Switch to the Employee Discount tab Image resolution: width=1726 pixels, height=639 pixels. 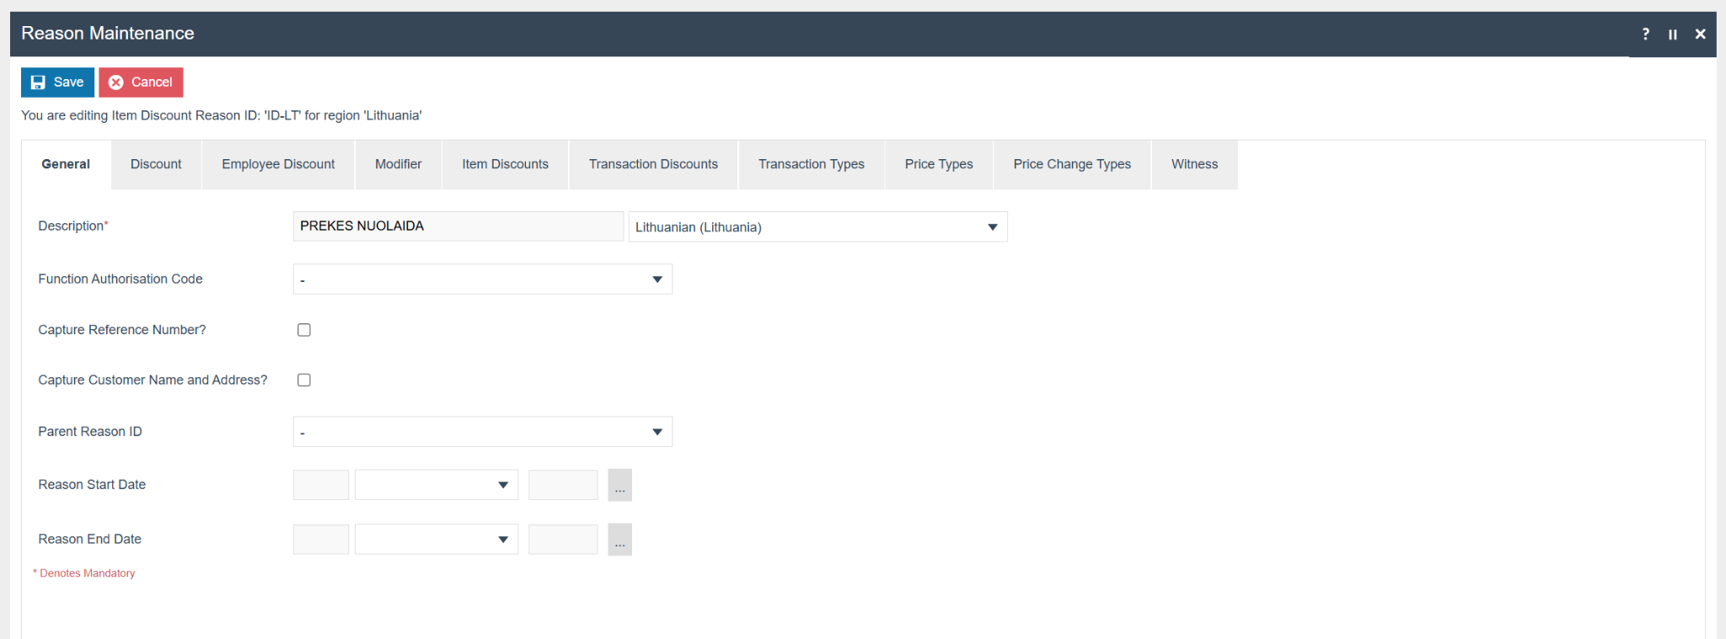278,164
